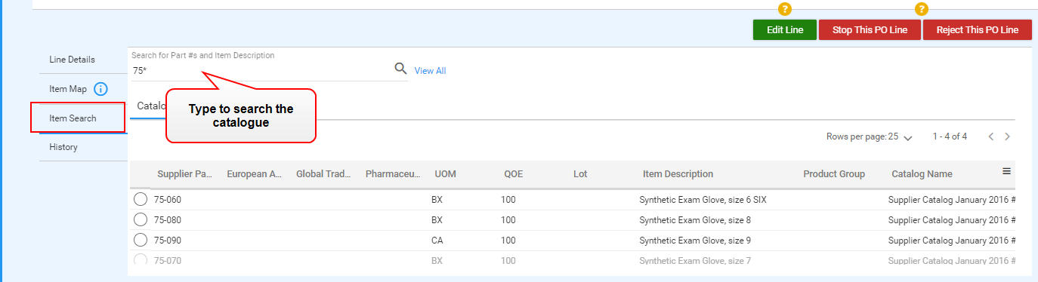Click the View All link
The width and height of the screenshot is (1038, 282).
430,71
